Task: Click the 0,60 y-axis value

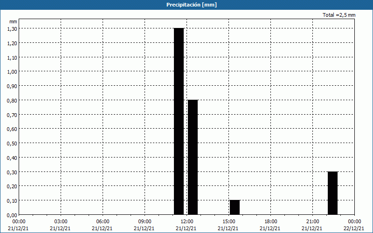Action: point(12,129)
